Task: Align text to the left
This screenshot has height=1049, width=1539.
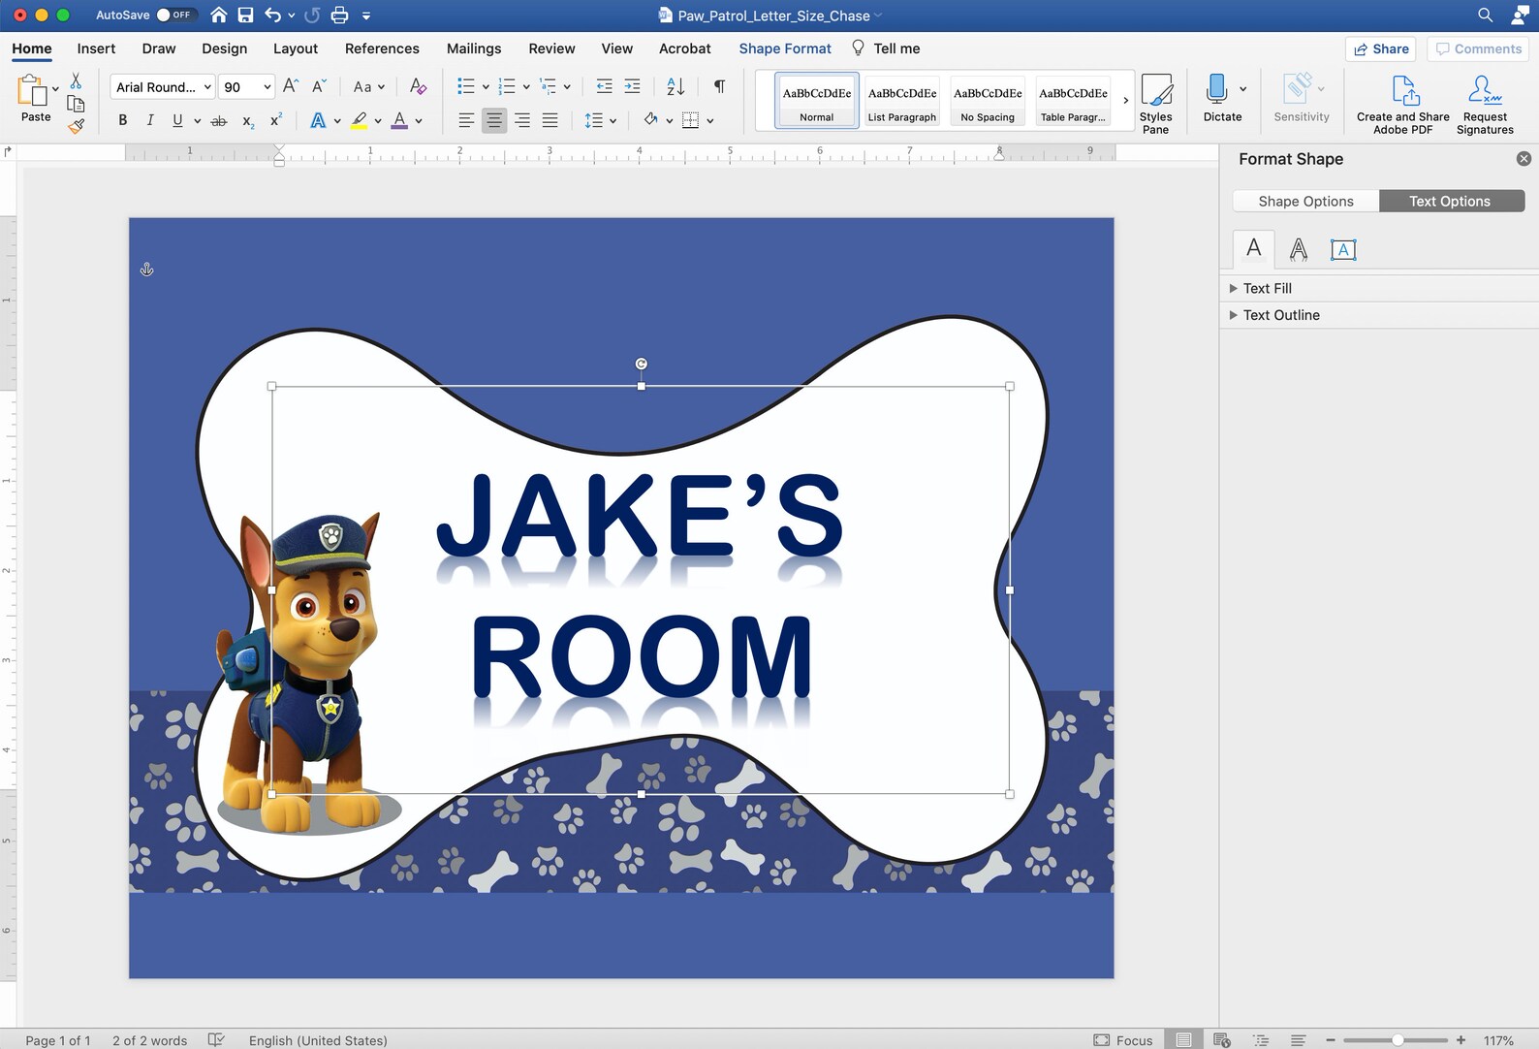Action: pyautogui.click(x=466, y=120)
